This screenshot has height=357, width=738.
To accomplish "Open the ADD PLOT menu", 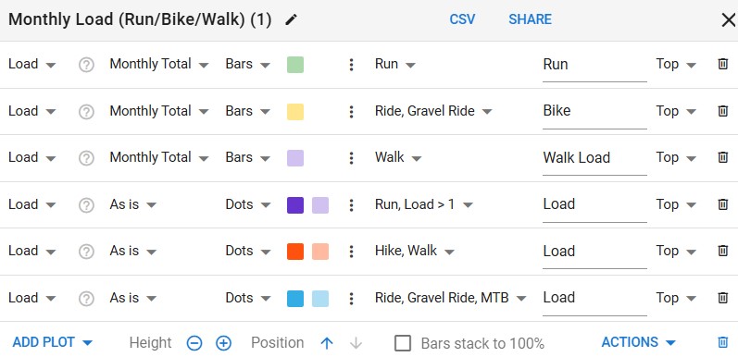I will pos(53,342).
